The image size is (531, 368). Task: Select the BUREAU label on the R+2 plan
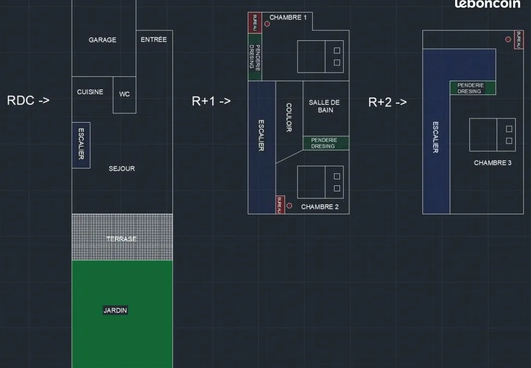519,40
